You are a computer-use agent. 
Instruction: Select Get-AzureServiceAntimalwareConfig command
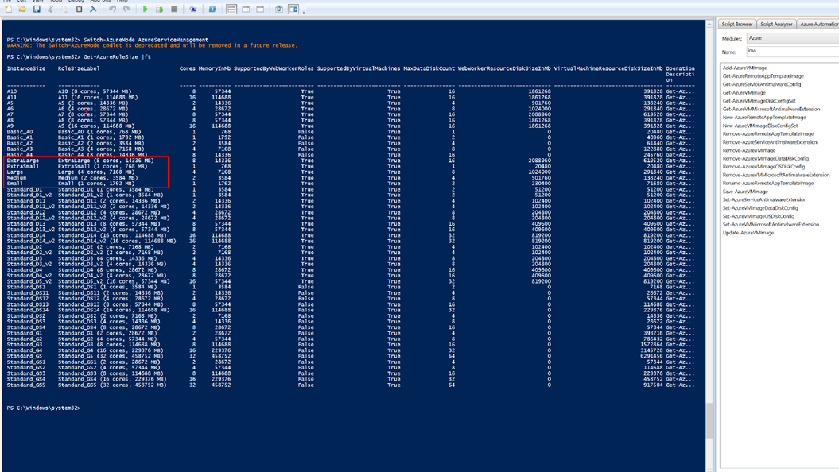pos(761,84)
